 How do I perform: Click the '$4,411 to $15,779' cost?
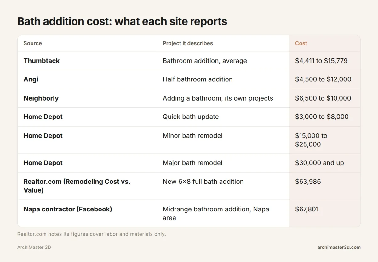click(x=321, y=61)
